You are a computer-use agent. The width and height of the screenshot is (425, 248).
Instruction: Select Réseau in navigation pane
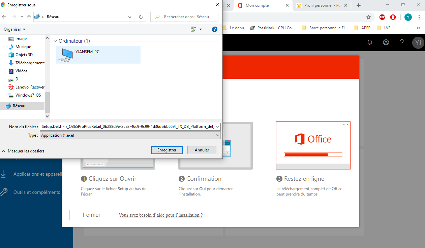click(x=22, y=106)
